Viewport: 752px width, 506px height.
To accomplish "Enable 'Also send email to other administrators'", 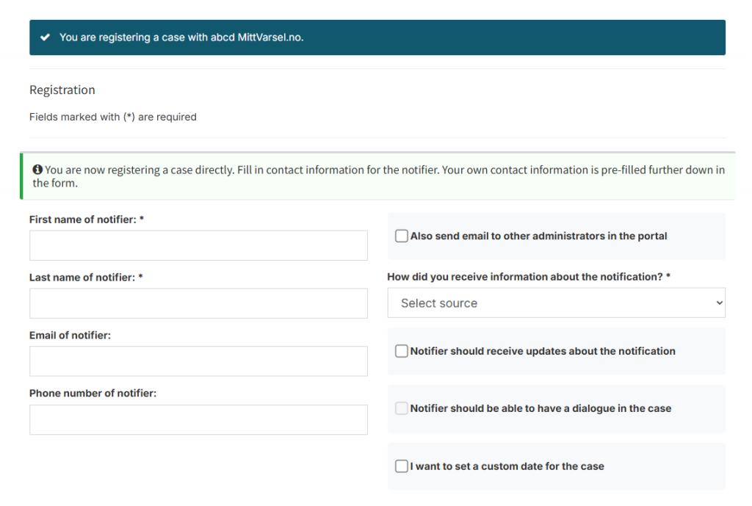I will [402, 236].
